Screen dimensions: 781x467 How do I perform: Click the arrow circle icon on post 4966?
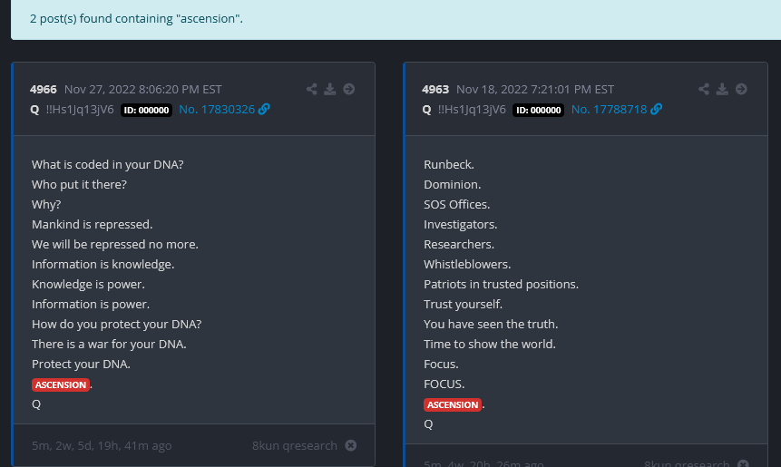click(349, 89)
